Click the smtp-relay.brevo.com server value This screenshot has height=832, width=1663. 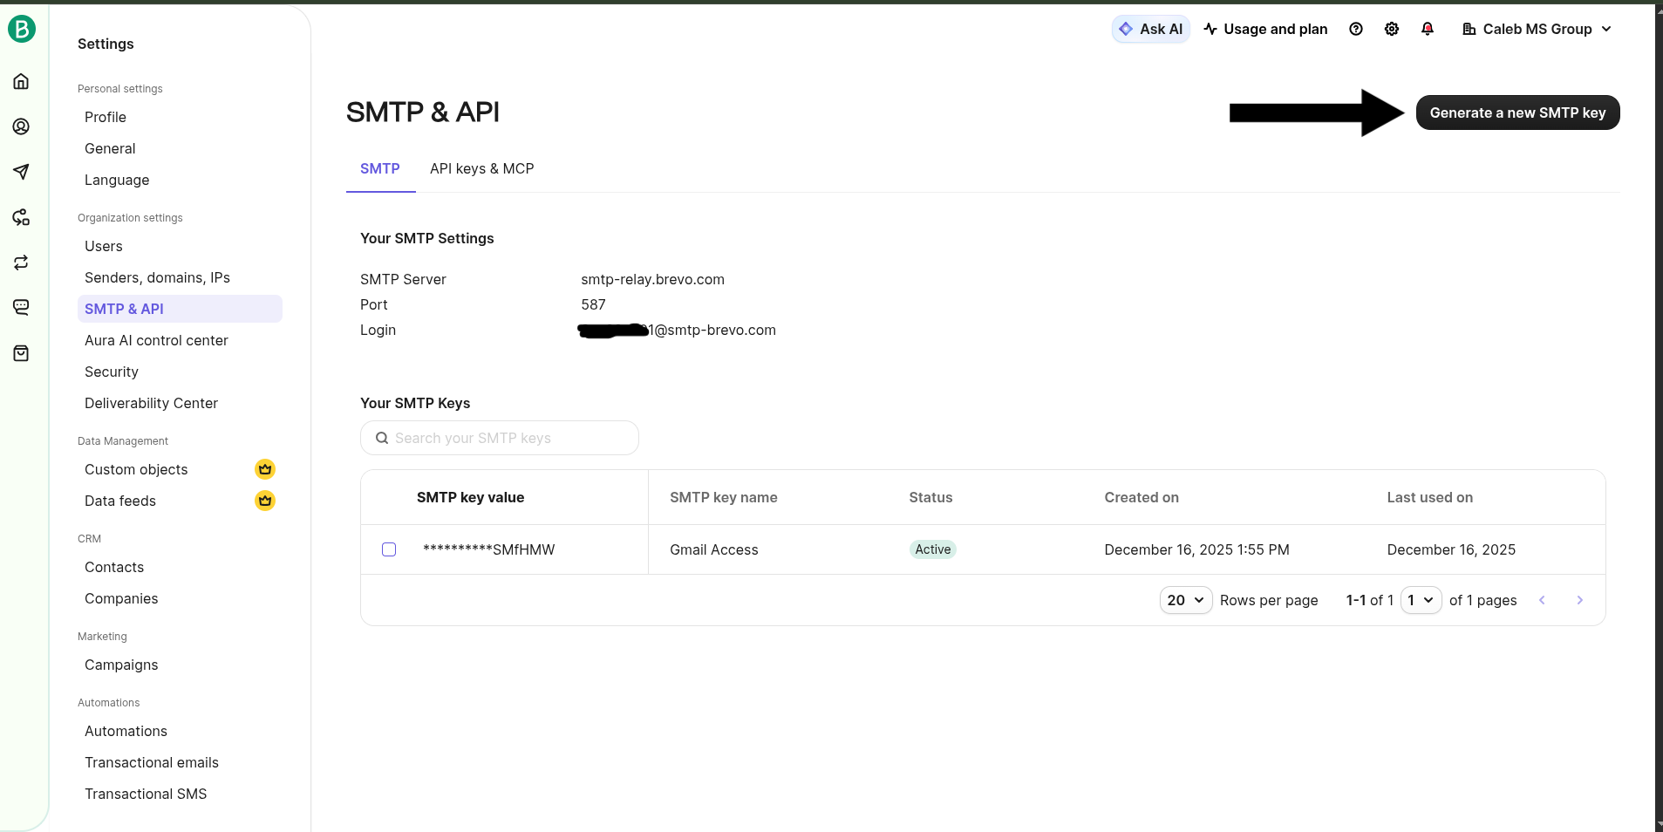click(x=652, y=279)
